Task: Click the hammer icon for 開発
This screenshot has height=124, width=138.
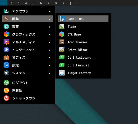Action: coord(6,19)
